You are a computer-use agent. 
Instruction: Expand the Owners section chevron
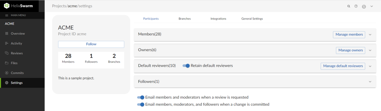tap(370, 50)
